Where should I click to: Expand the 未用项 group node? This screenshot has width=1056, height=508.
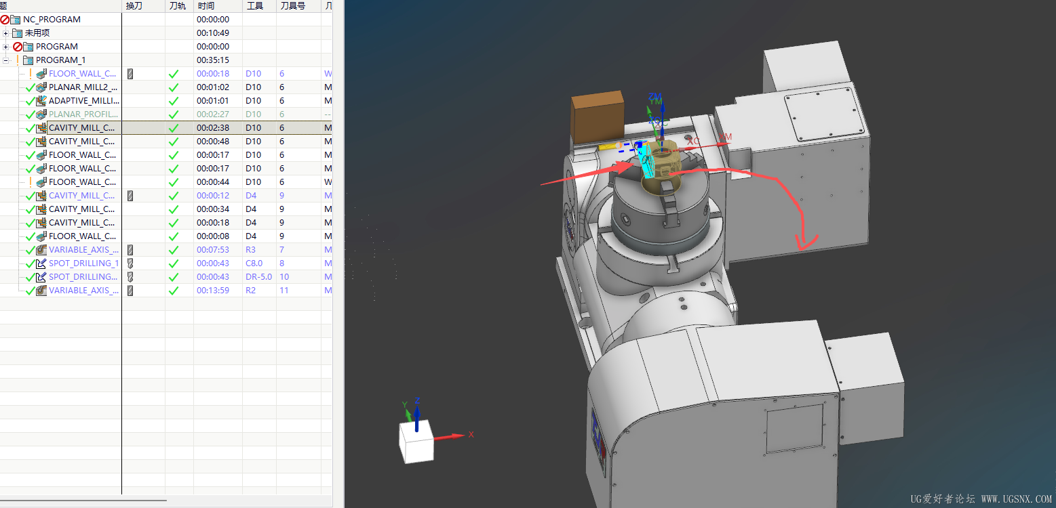pyautogui.click(x=5, y=33)
